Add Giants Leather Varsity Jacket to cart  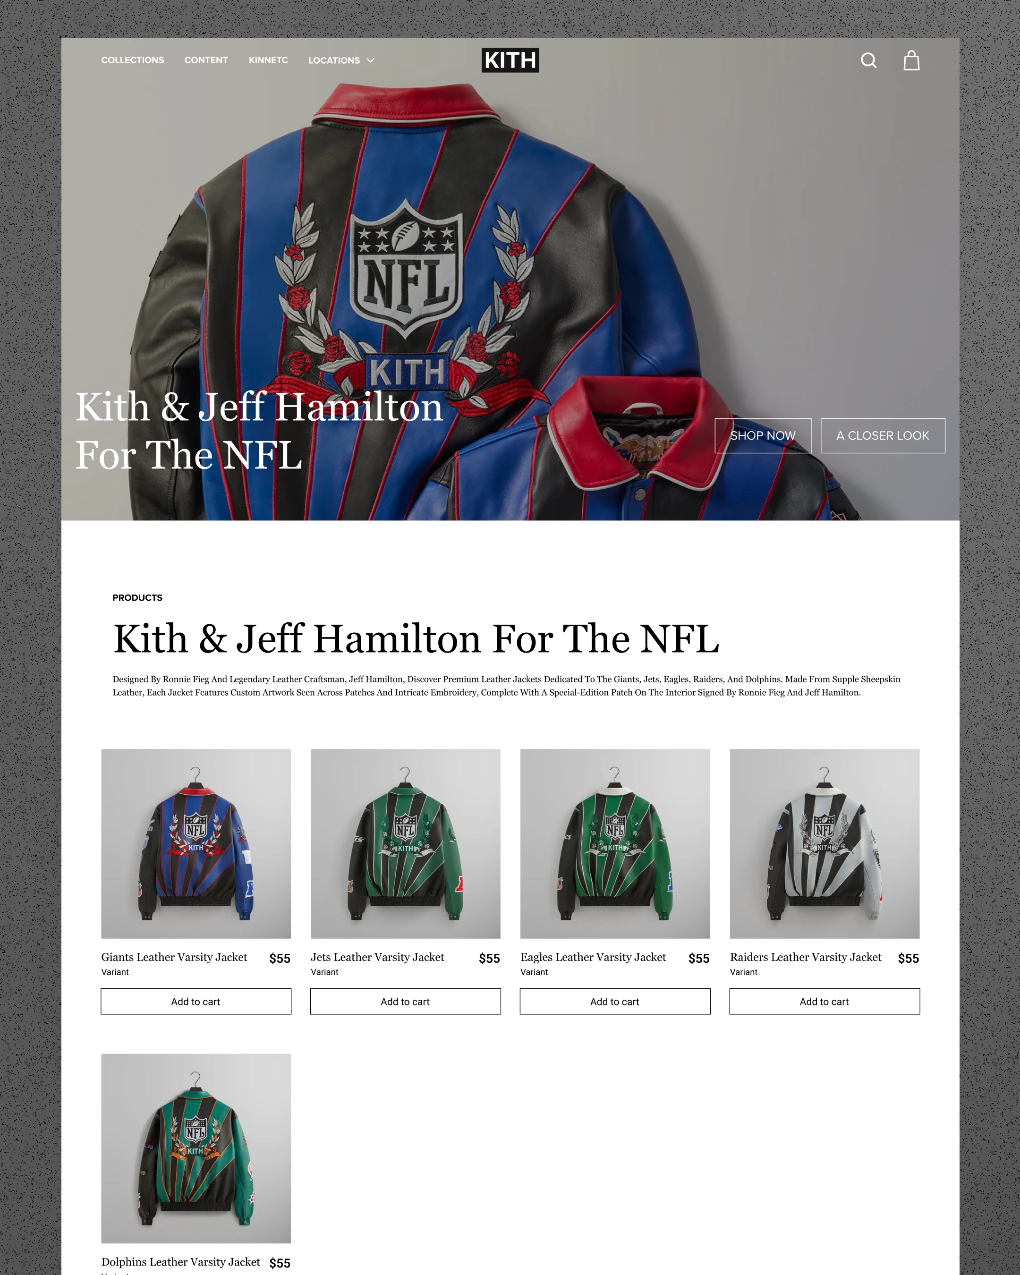coord(195,1001)
